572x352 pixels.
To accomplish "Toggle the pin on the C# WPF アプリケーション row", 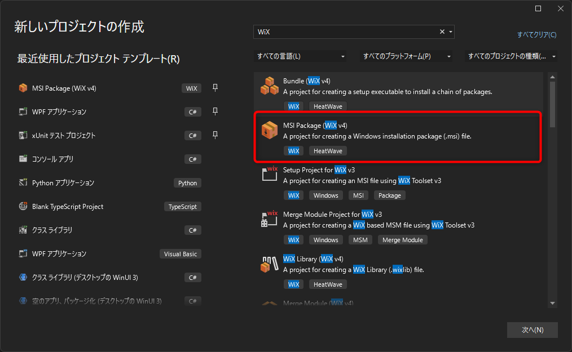I will click(215, 112).
